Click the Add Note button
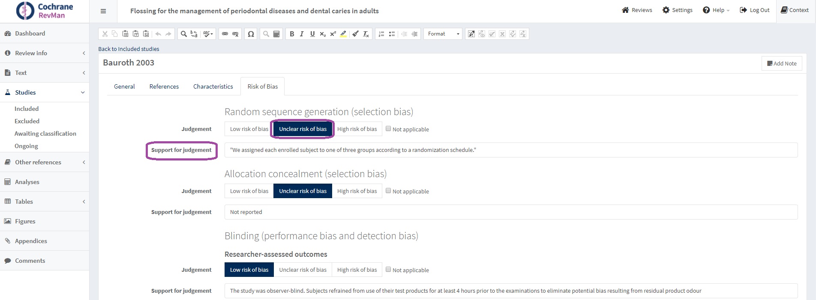The width and height of the screenshot is (816, 300). pyautogui.click(x=782, y=63)
